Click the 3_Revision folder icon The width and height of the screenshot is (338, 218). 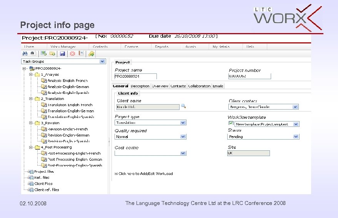[x=38, y=123]
